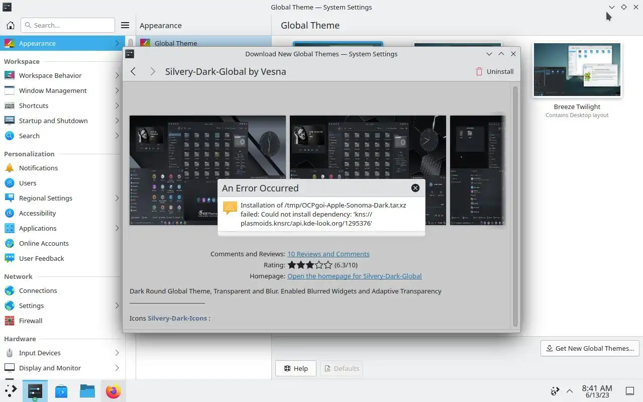Click the Startup and Shutdown icon
The image size is (643, 402).
(x=10, y=121)
